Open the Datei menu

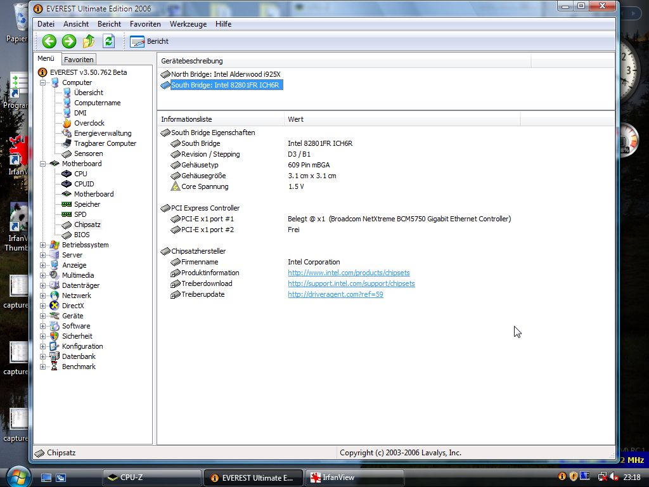click(x=46, y=24)
